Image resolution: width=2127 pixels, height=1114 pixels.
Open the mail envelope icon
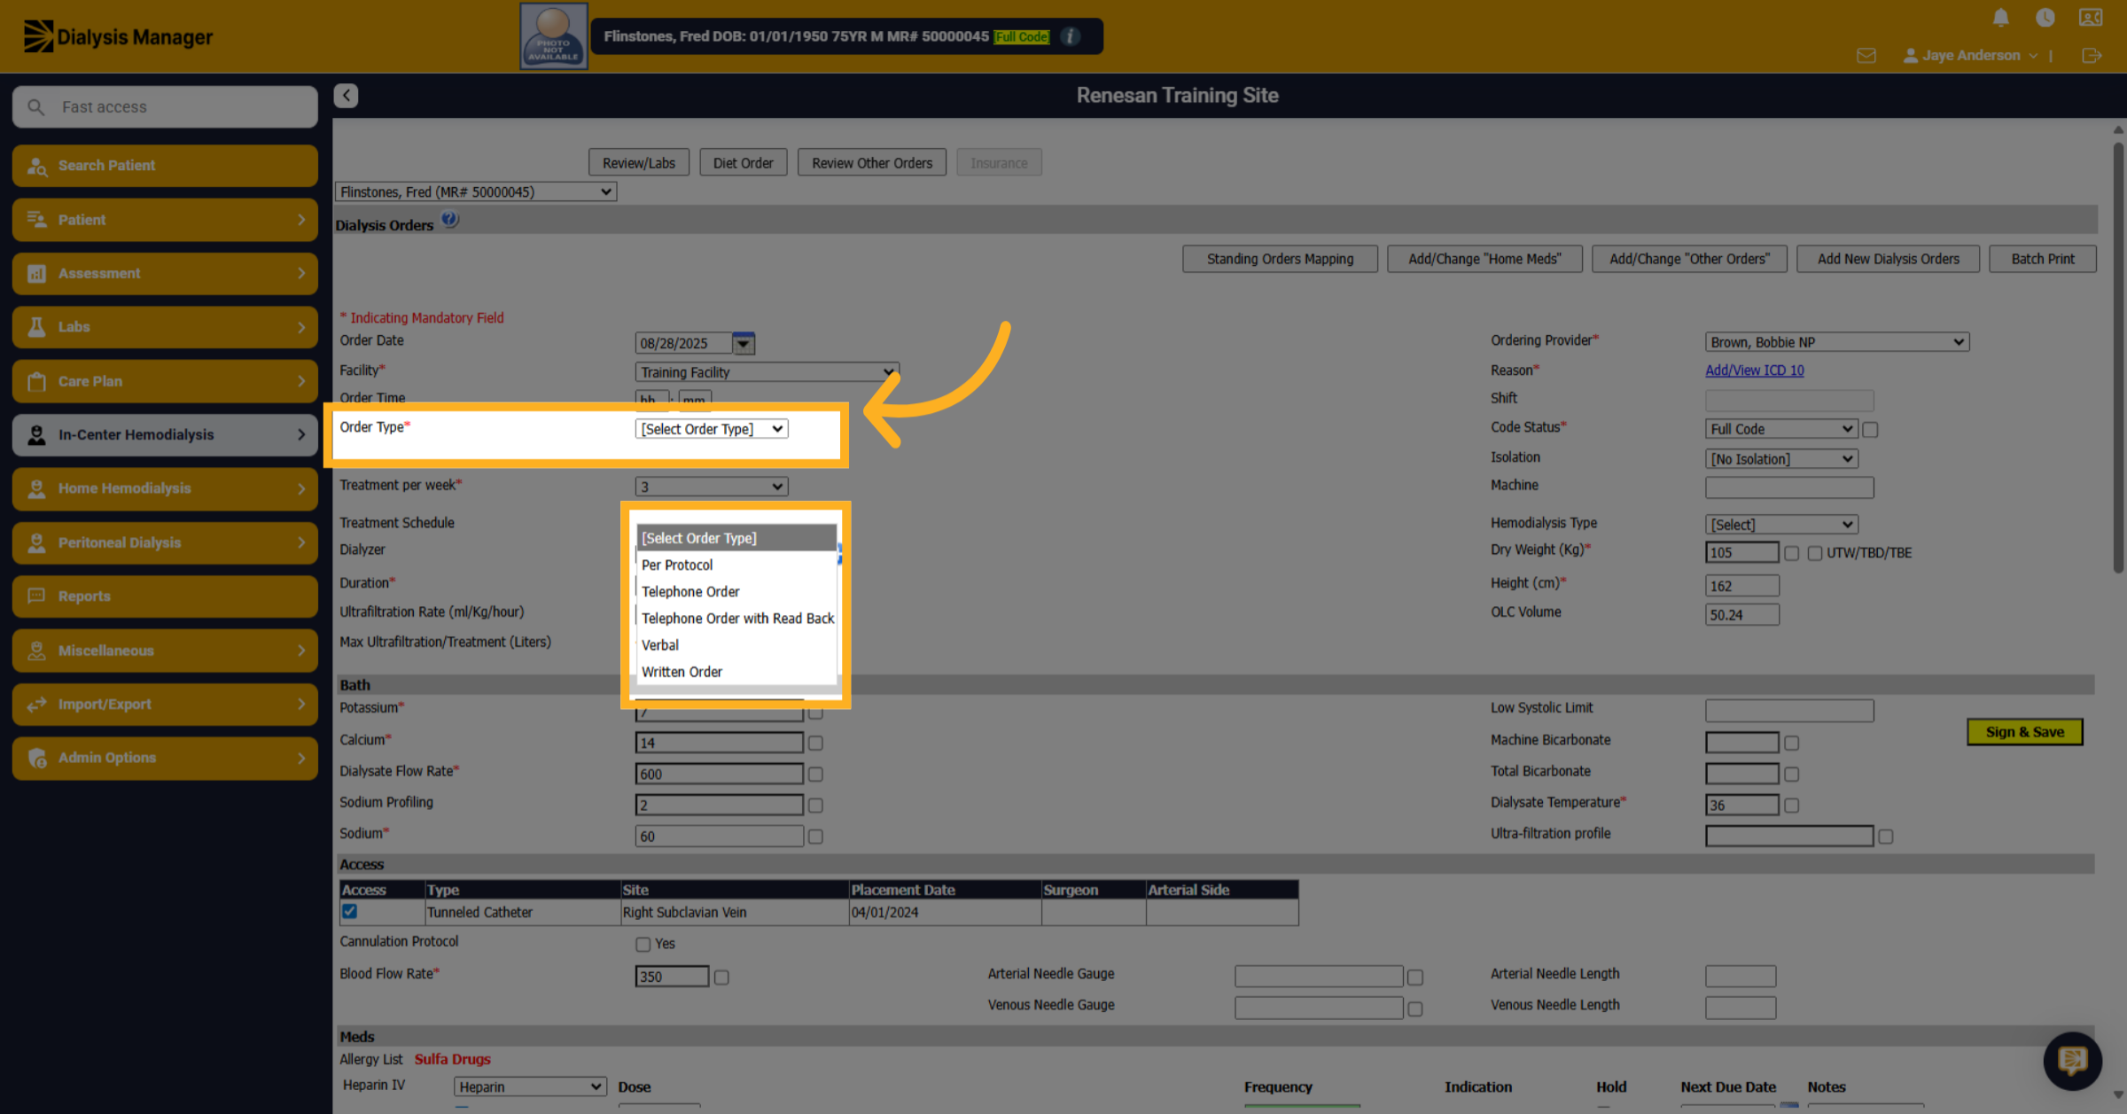pyautogui.click(x=1866, y=56)
